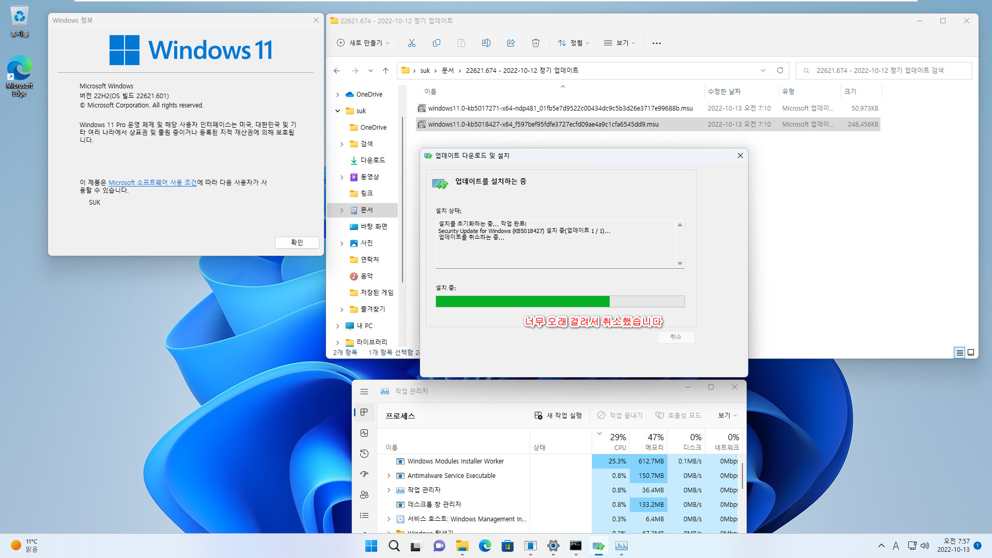This screenshot has height=558, width=992.
Task: Open Task Manager hamburger navigation menu
Action: pos(364,391)
